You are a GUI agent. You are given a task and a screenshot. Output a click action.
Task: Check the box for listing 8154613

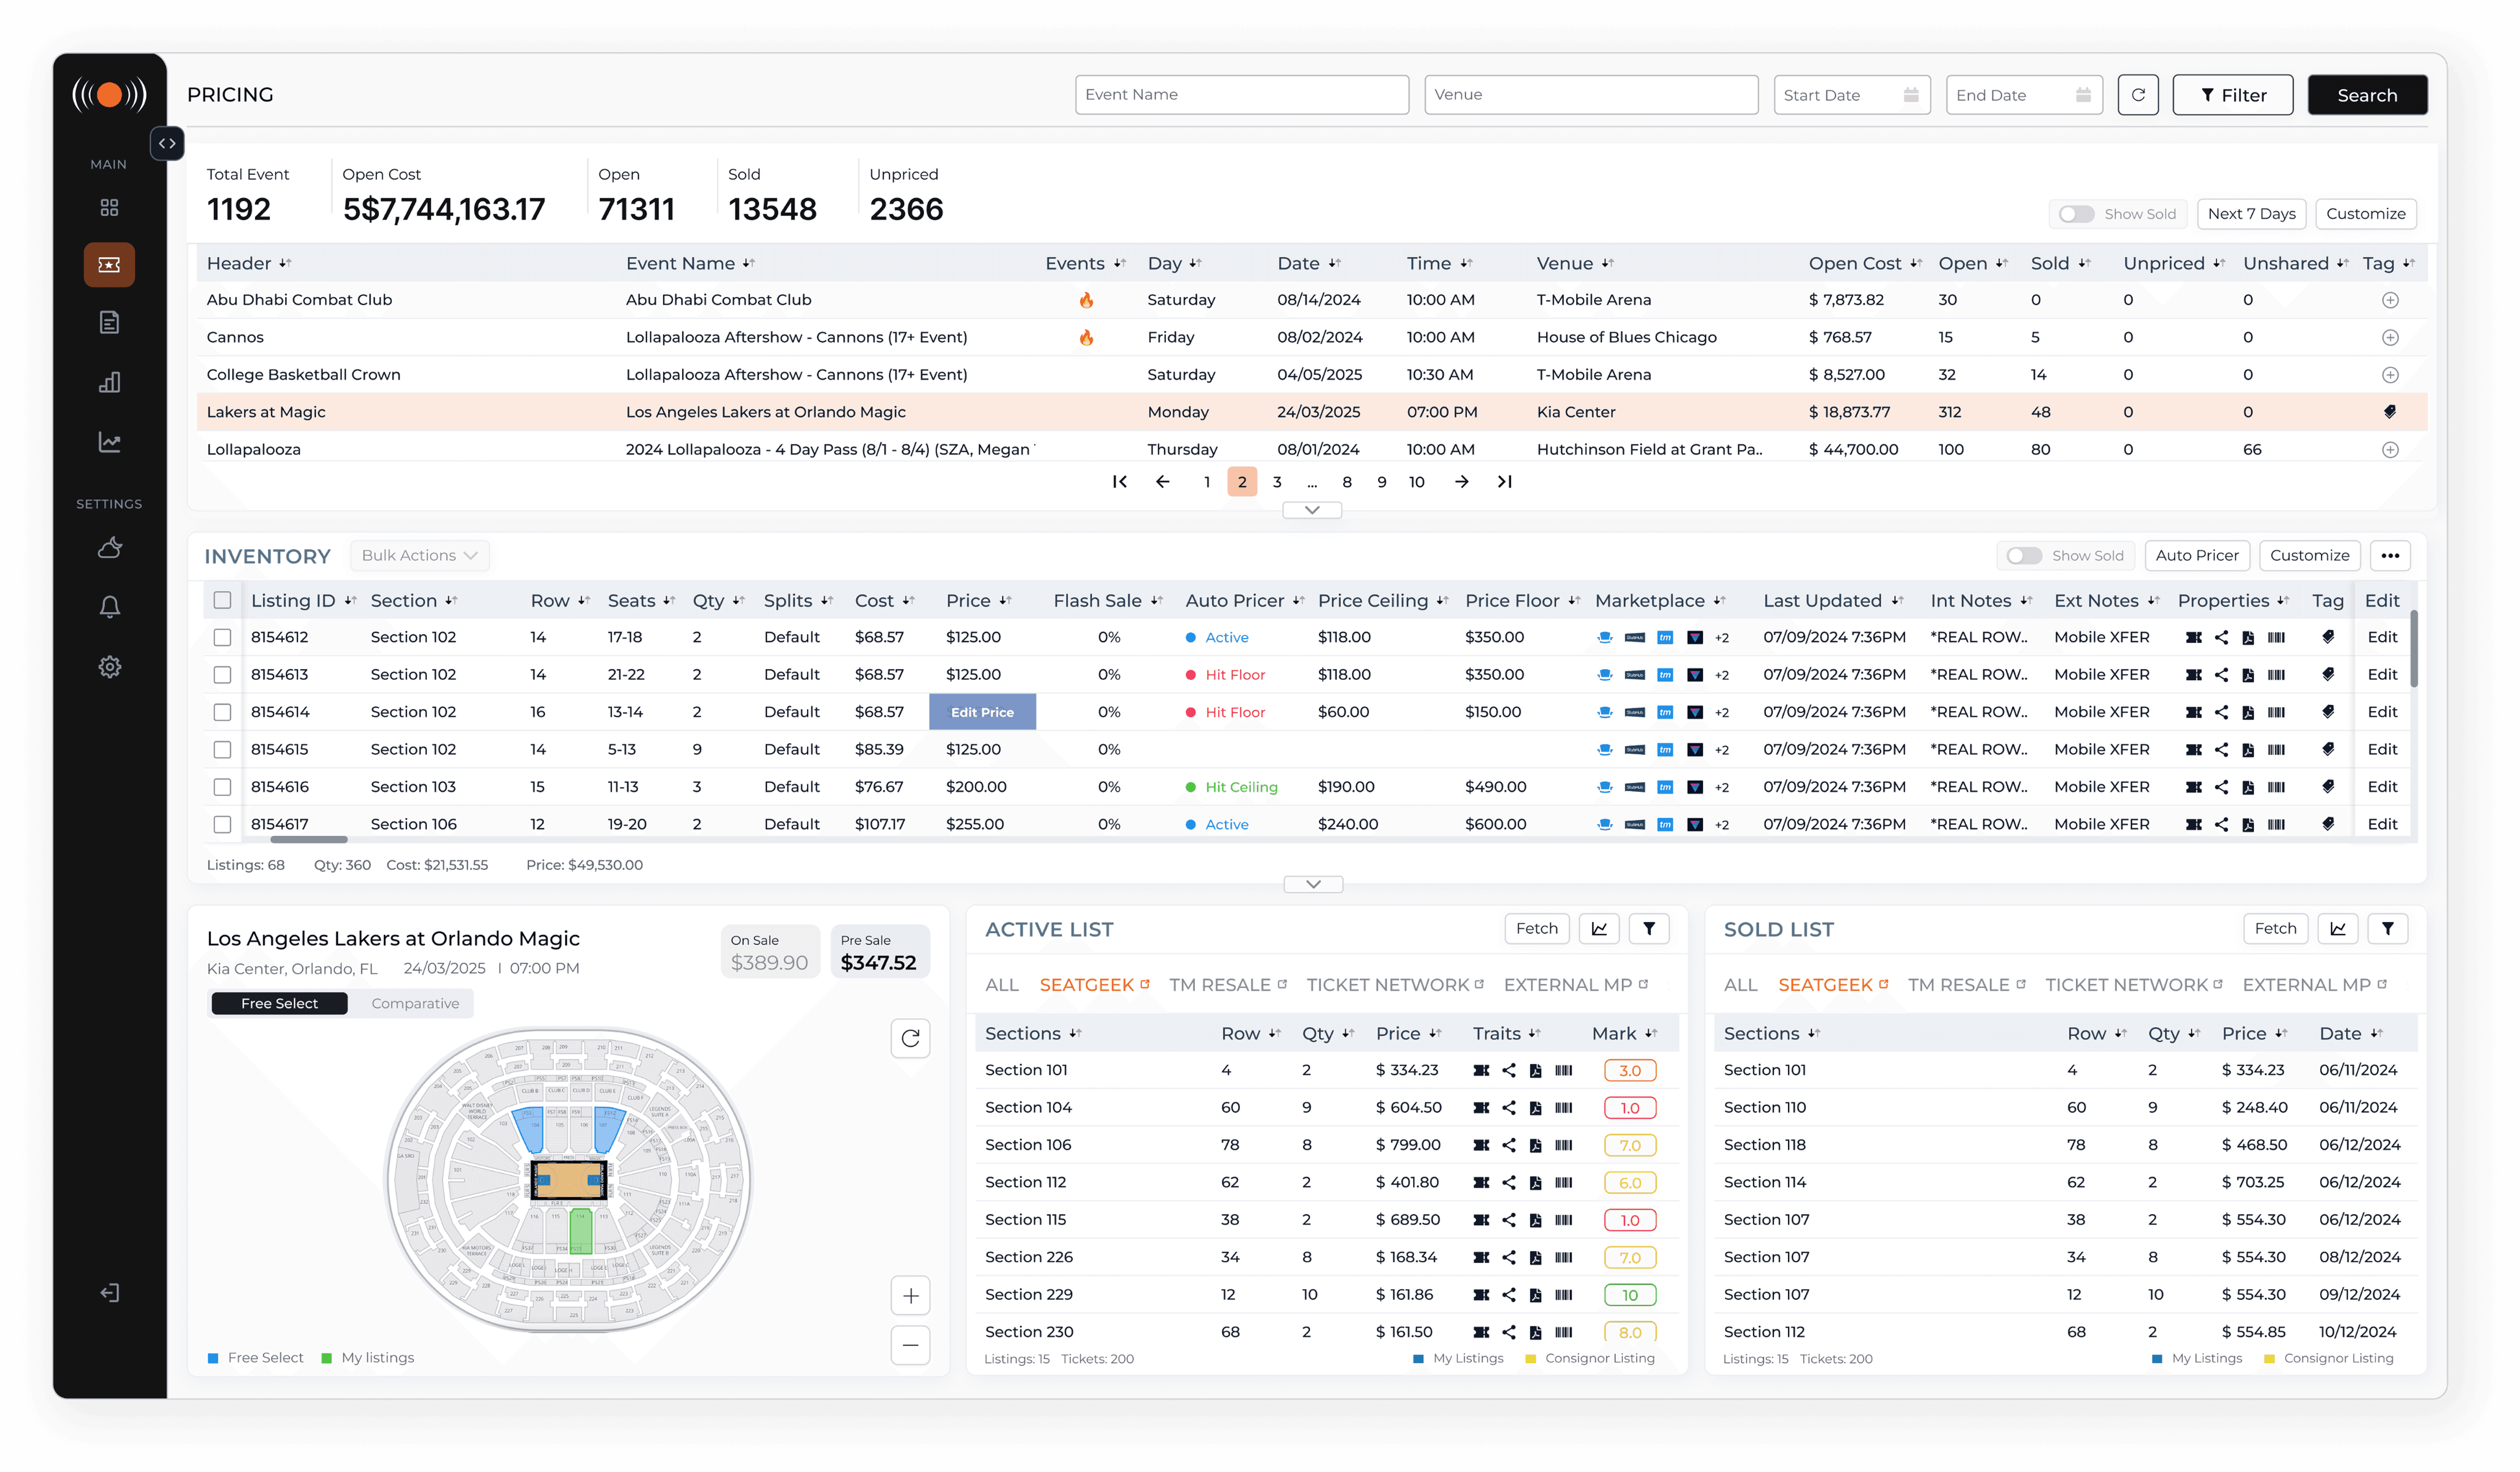point(222,674)
